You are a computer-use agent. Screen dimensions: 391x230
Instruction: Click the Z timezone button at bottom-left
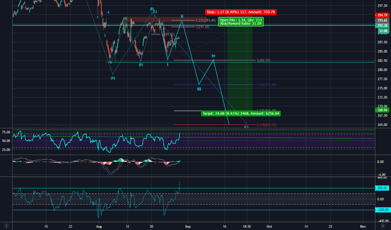[6, 226]
